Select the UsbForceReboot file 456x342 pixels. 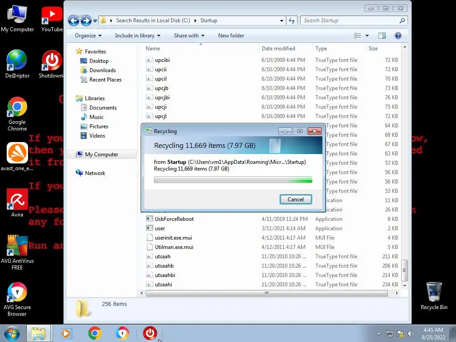(x=174, y=219)
